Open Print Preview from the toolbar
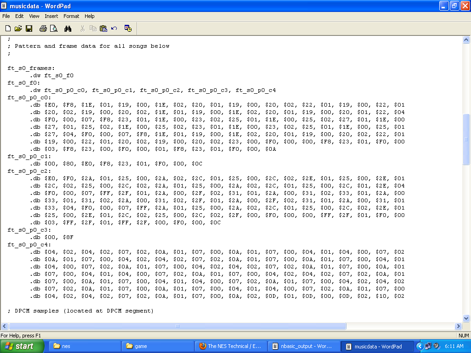This screenshot has width=471, height=353. 54,28
